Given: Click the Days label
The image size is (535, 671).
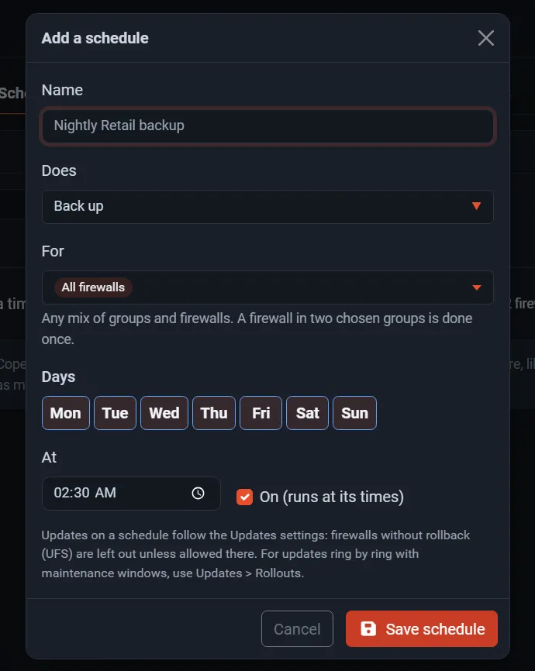Looking at the screenshot, I should click(x=58, y=377).
